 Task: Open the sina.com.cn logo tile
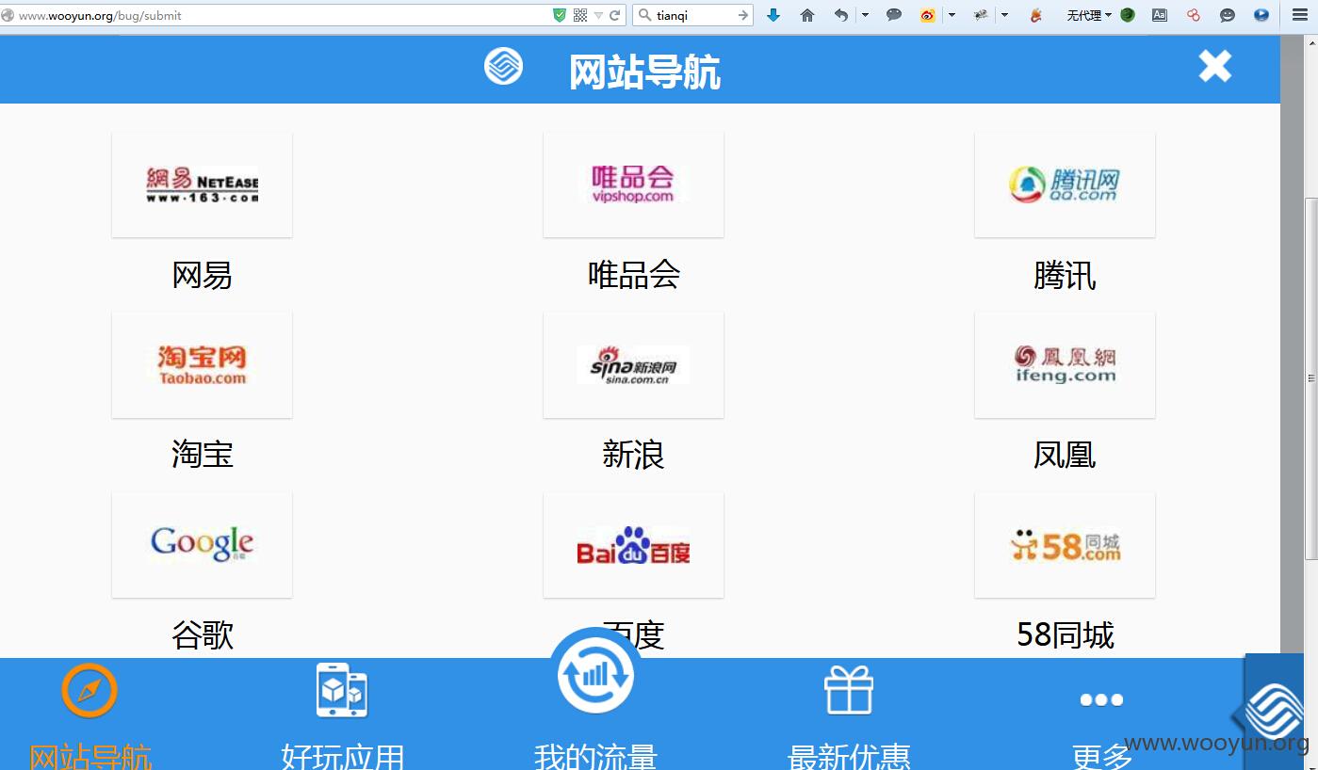(633, 365)
